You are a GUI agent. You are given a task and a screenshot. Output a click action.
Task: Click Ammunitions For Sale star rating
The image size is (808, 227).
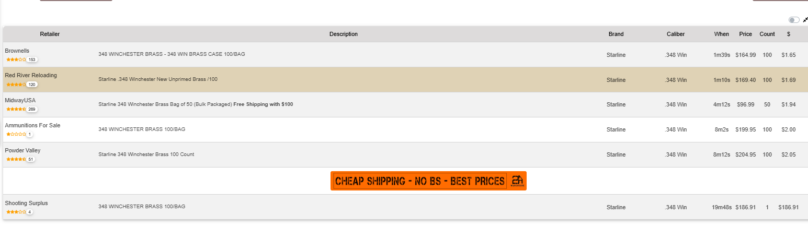click(x=16, y=134)
